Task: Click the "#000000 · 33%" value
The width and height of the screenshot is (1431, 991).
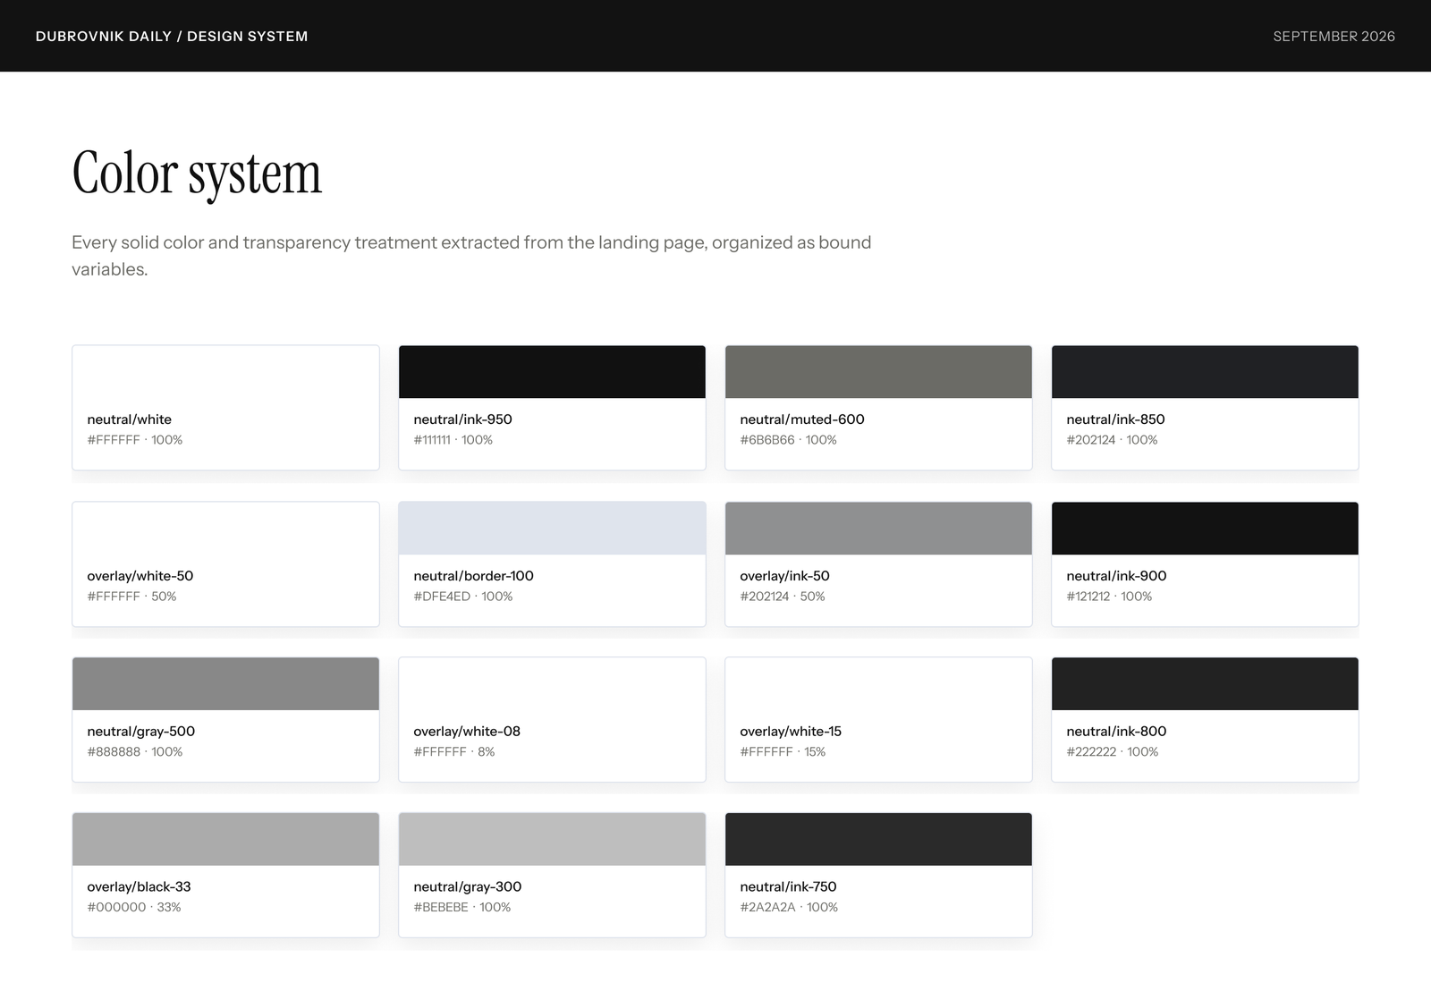Action: click(133, 908)
